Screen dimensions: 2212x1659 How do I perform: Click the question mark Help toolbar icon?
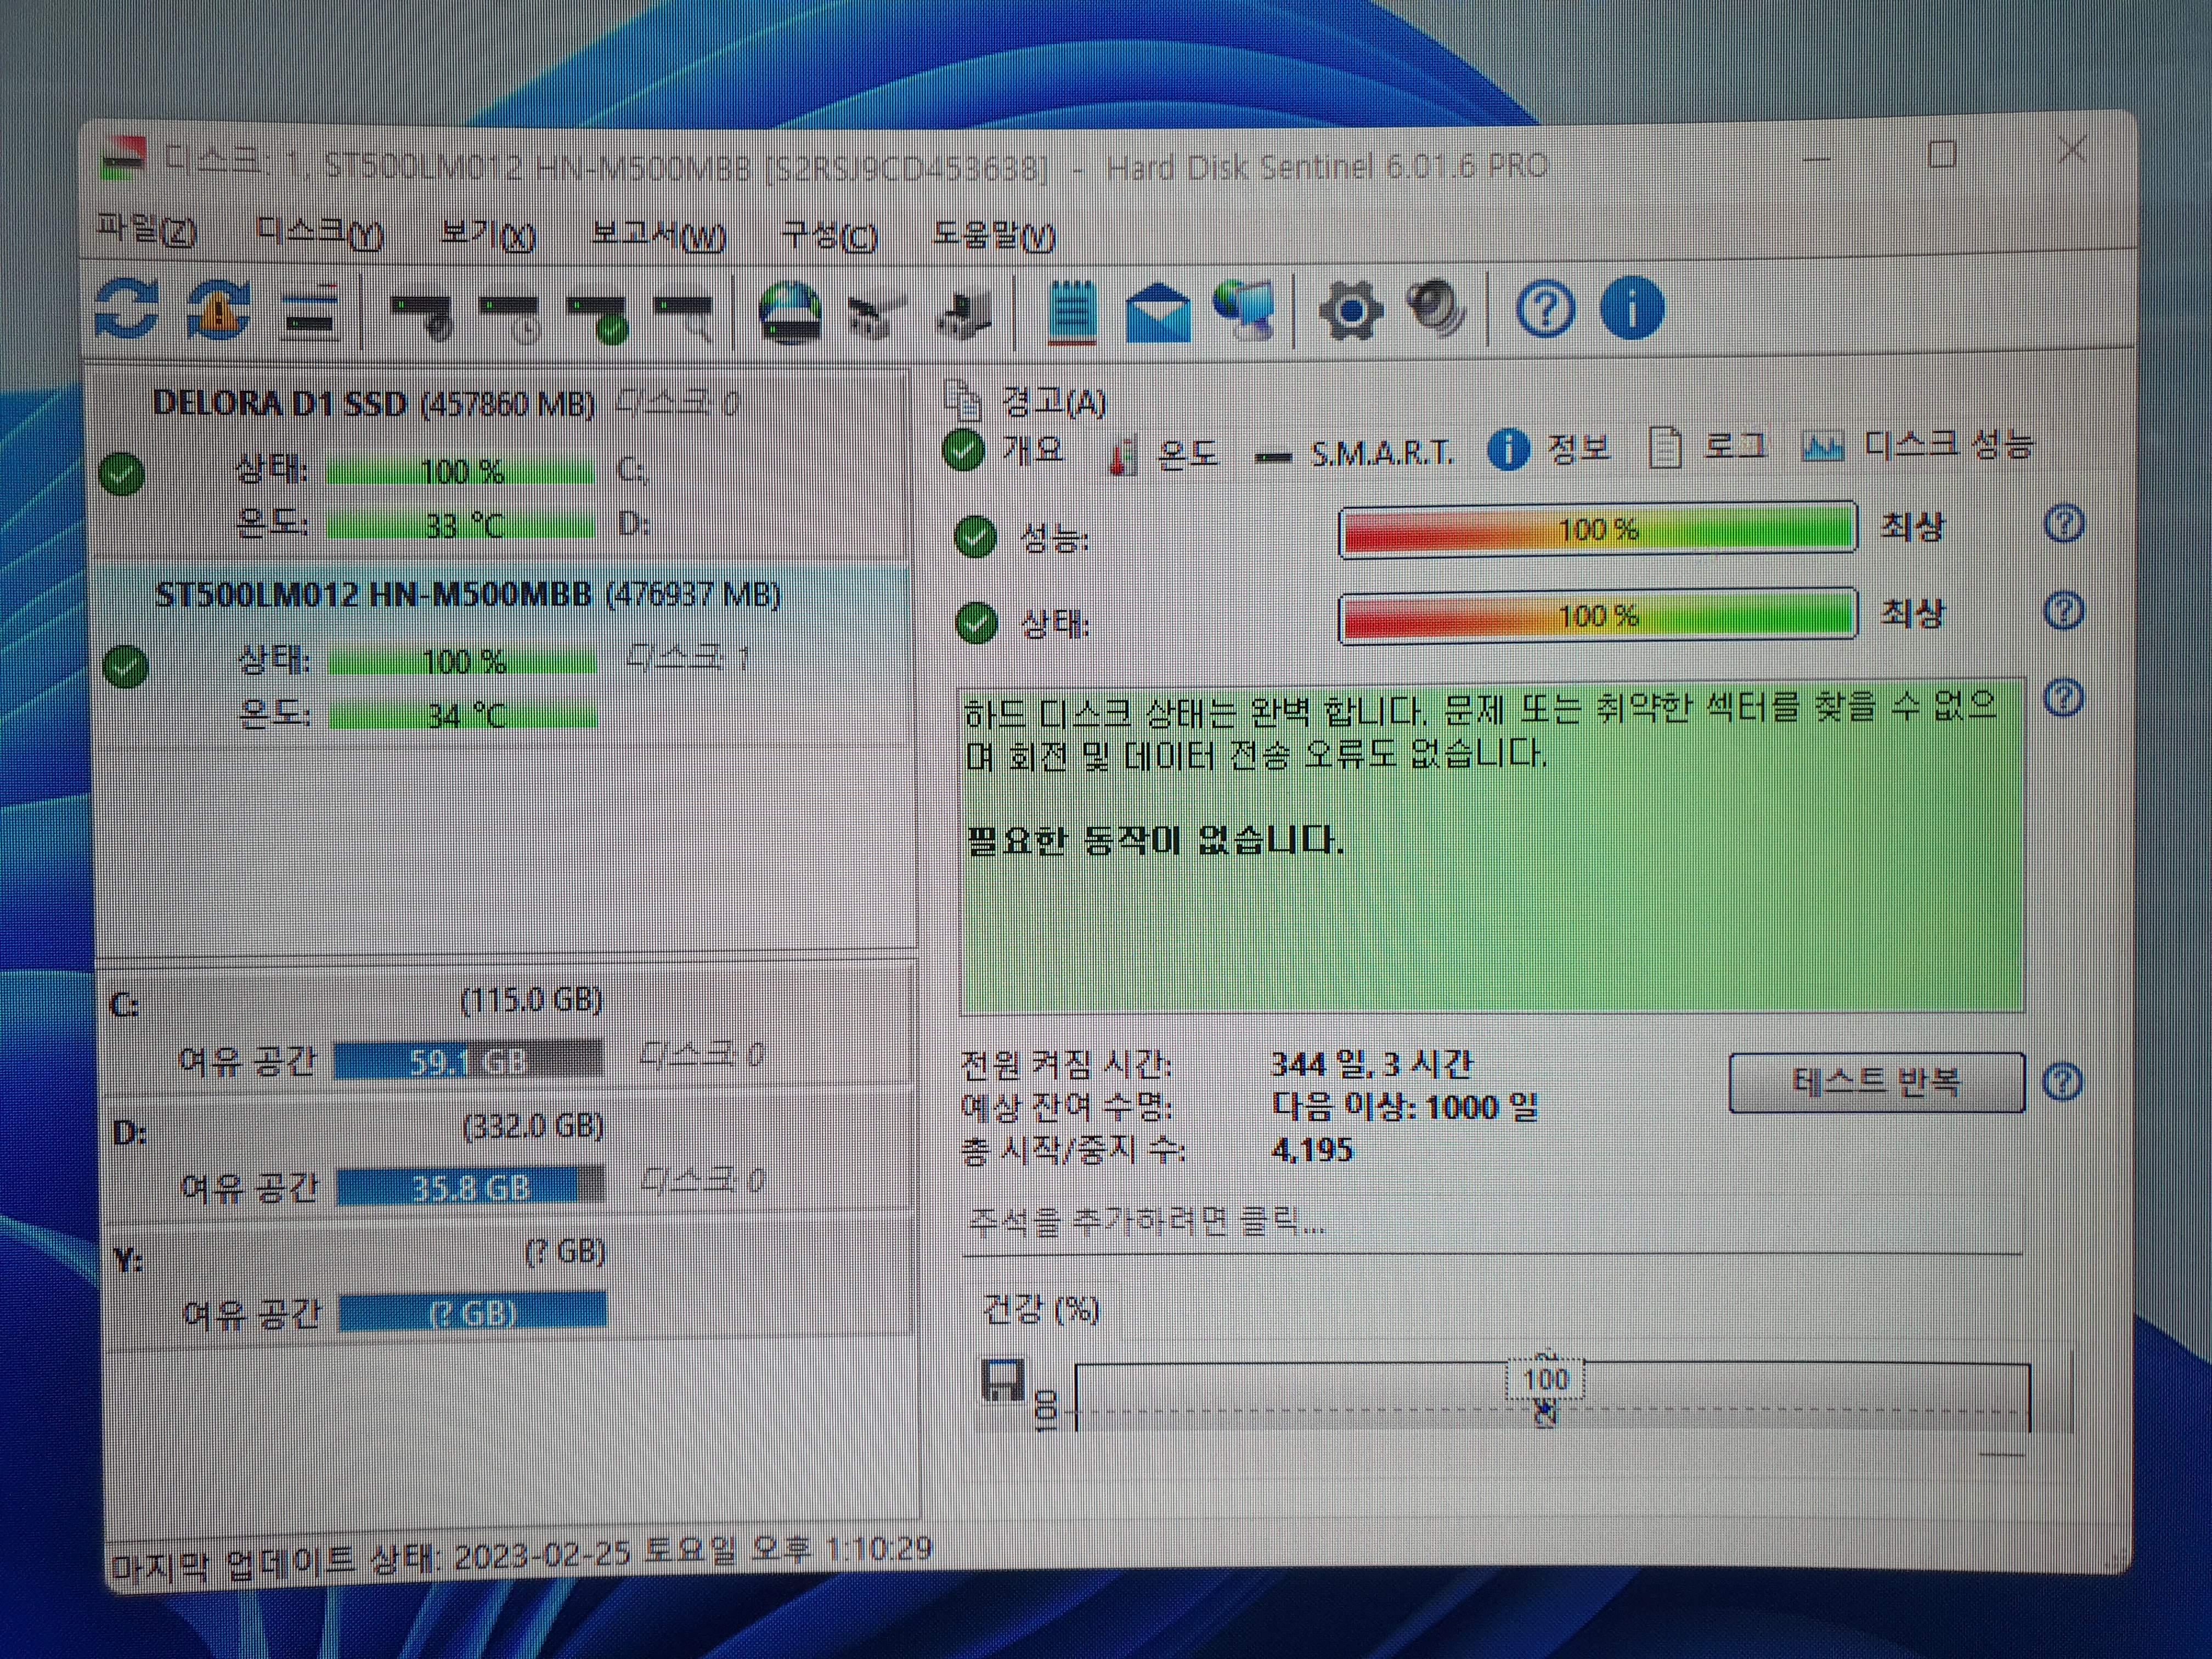[1545, 309]
